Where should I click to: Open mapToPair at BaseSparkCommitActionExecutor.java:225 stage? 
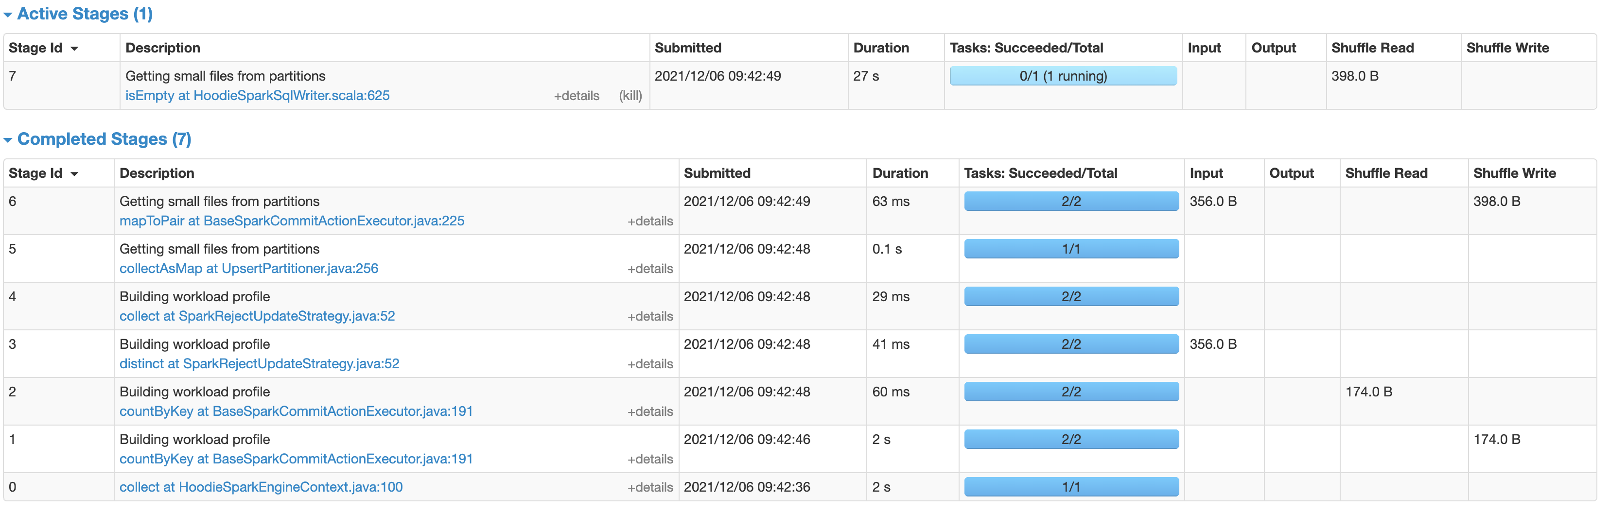pos(292,221)
